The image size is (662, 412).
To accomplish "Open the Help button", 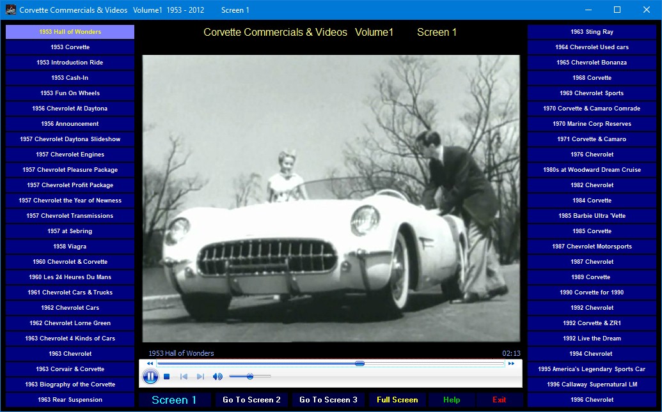I will 452,400.
